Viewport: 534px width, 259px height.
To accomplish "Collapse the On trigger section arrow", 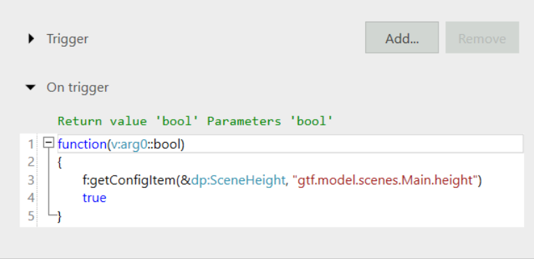I will click(x=31, y=88).
